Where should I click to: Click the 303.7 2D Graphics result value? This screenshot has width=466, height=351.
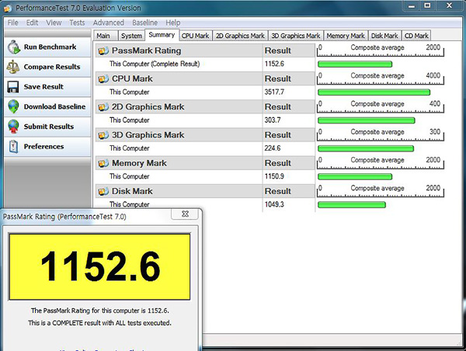coord(273,120)
